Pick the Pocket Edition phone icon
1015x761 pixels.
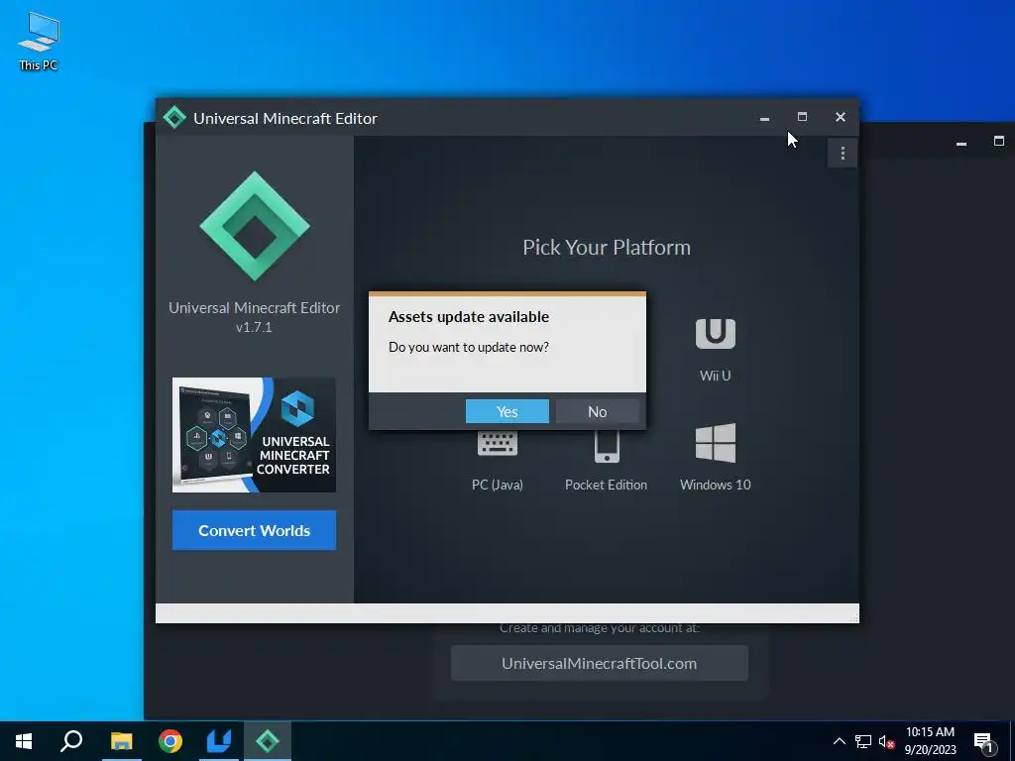607,447
